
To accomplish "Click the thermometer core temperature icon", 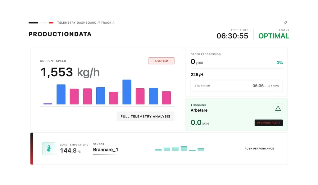I will pyautogui.click(x=49, y=149).
